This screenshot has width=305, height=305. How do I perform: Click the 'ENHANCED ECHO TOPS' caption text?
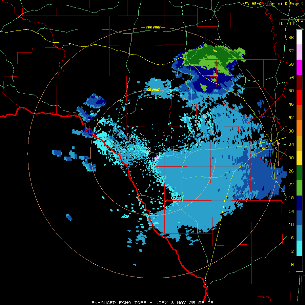pyautogui.click(x=119, y=303)
